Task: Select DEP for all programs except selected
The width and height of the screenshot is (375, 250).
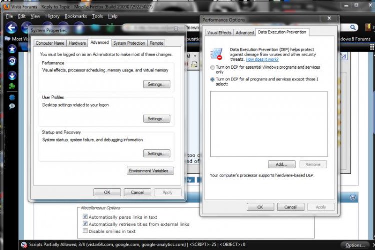Action: coord(212,79)
